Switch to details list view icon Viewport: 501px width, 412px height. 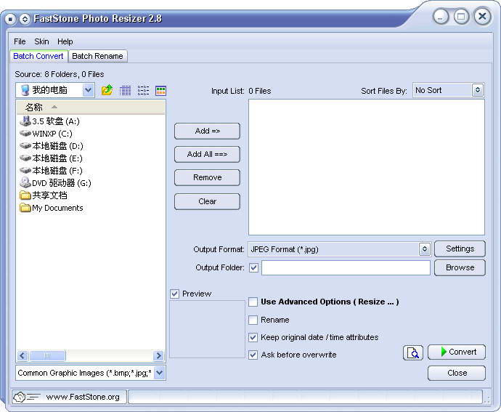click(x=125, y=91)
